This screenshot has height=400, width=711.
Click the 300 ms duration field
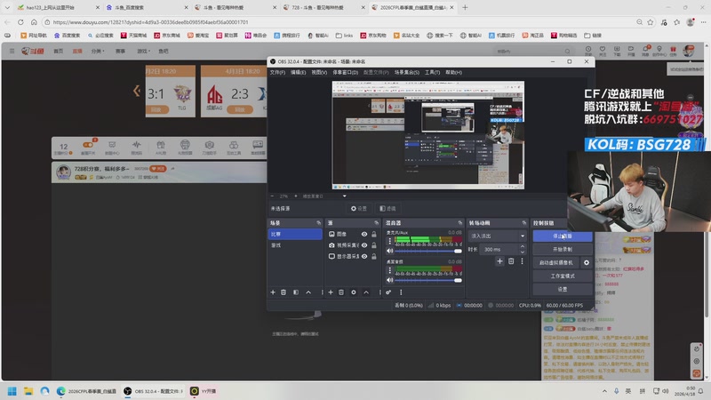click(x=499, y=250)
